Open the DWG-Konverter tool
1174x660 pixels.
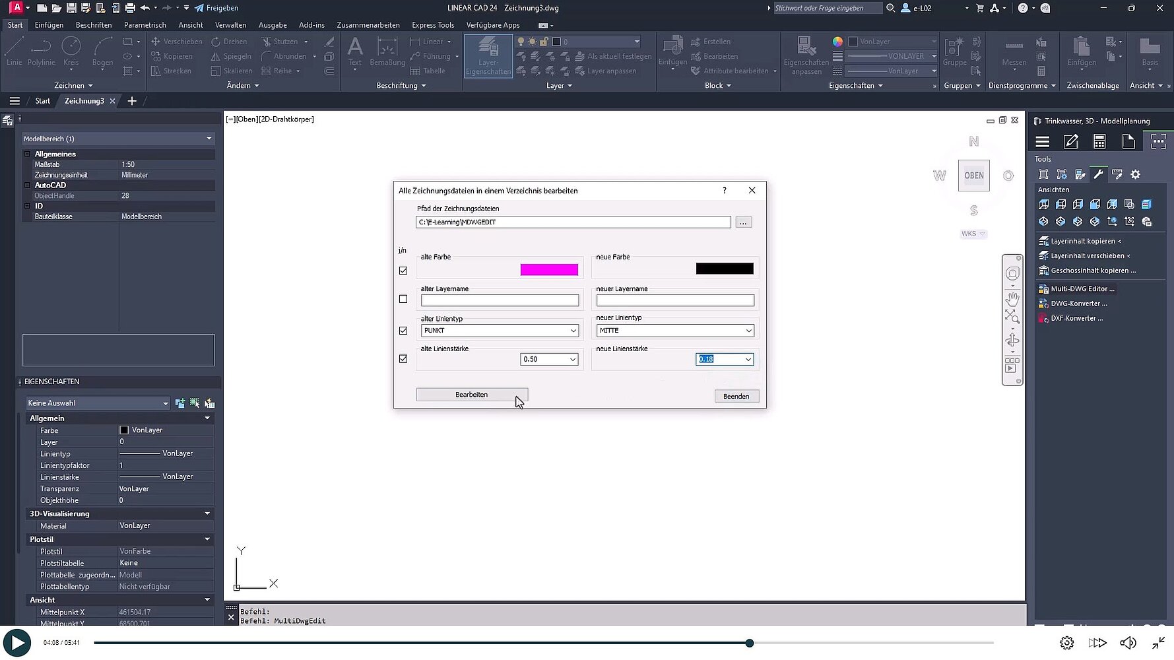pos(1078,304)
